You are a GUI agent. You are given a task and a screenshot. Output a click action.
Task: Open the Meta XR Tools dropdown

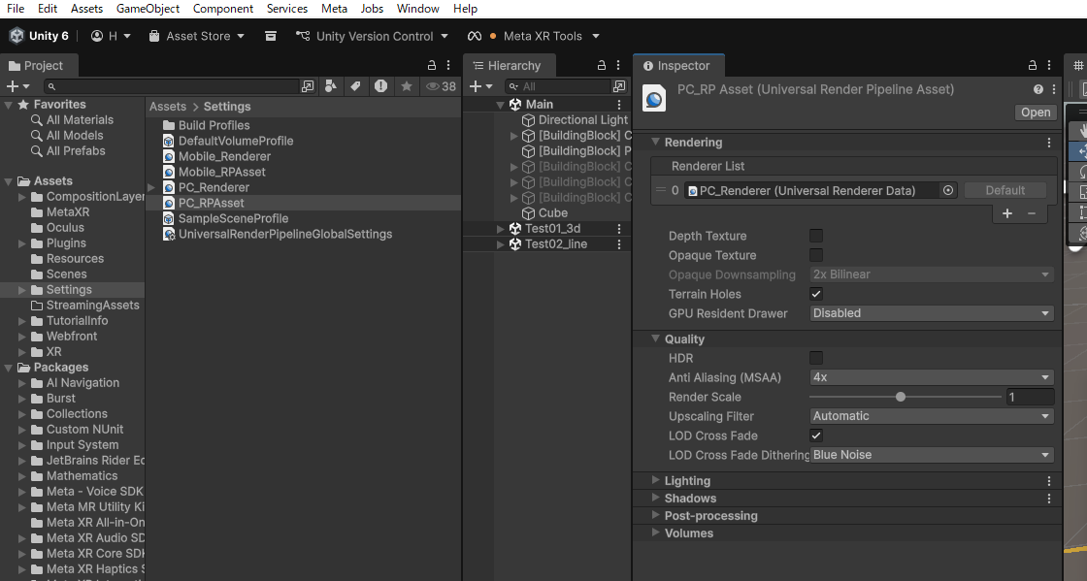(x=533, y=36)
